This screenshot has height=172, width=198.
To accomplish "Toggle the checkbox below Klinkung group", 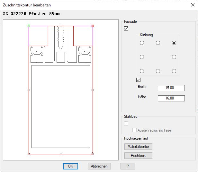I will (x=139, y=80).
